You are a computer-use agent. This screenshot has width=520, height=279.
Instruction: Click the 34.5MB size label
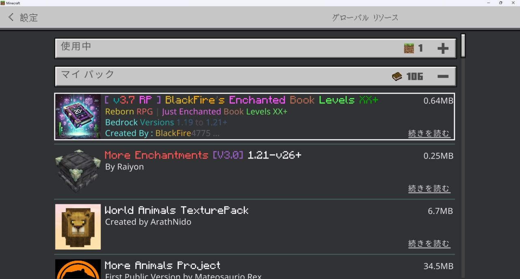[x=438, y=266]
